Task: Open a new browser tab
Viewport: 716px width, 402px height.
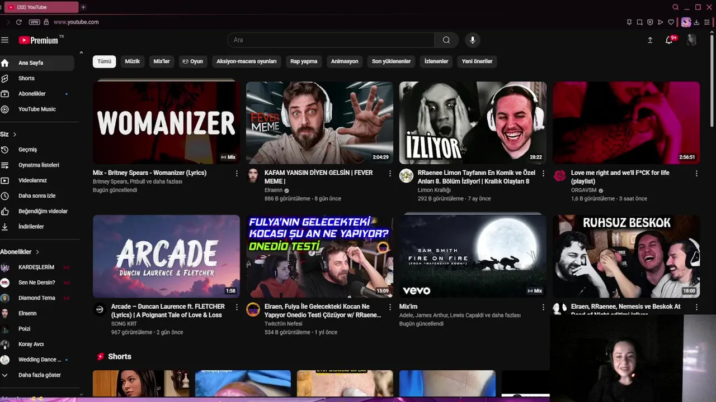Action: pyautogui.click(x=83, y=7)
